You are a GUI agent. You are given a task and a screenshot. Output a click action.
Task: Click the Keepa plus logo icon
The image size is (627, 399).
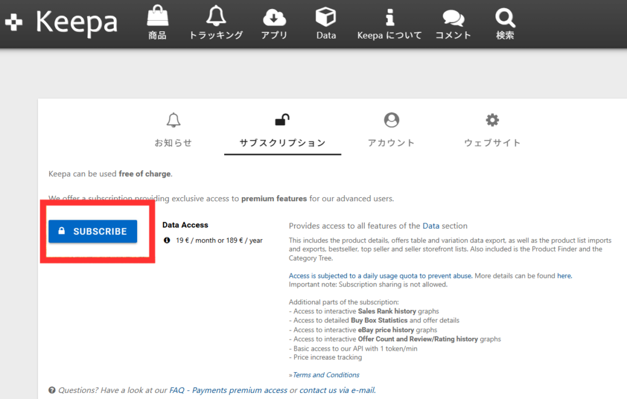click(x=13, y=22)
